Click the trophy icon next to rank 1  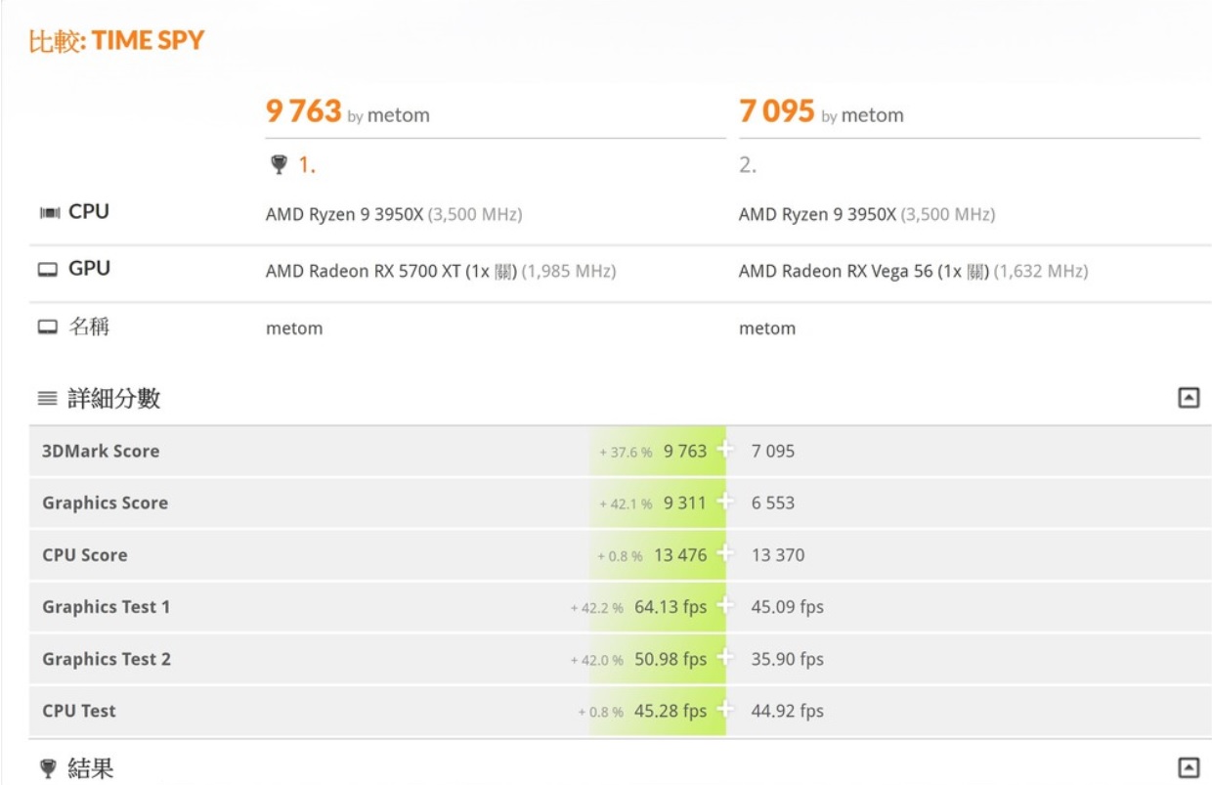(x=279, y=165)
